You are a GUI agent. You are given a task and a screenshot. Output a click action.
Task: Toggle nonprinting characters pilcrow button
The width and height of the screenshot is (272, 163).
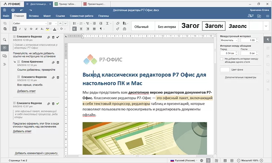(x=101, y=29)
